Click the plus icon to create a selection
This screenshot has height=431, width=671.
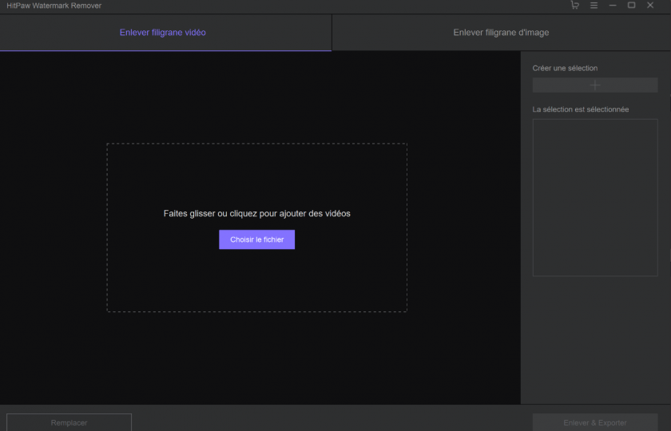(x=595, y=85)
